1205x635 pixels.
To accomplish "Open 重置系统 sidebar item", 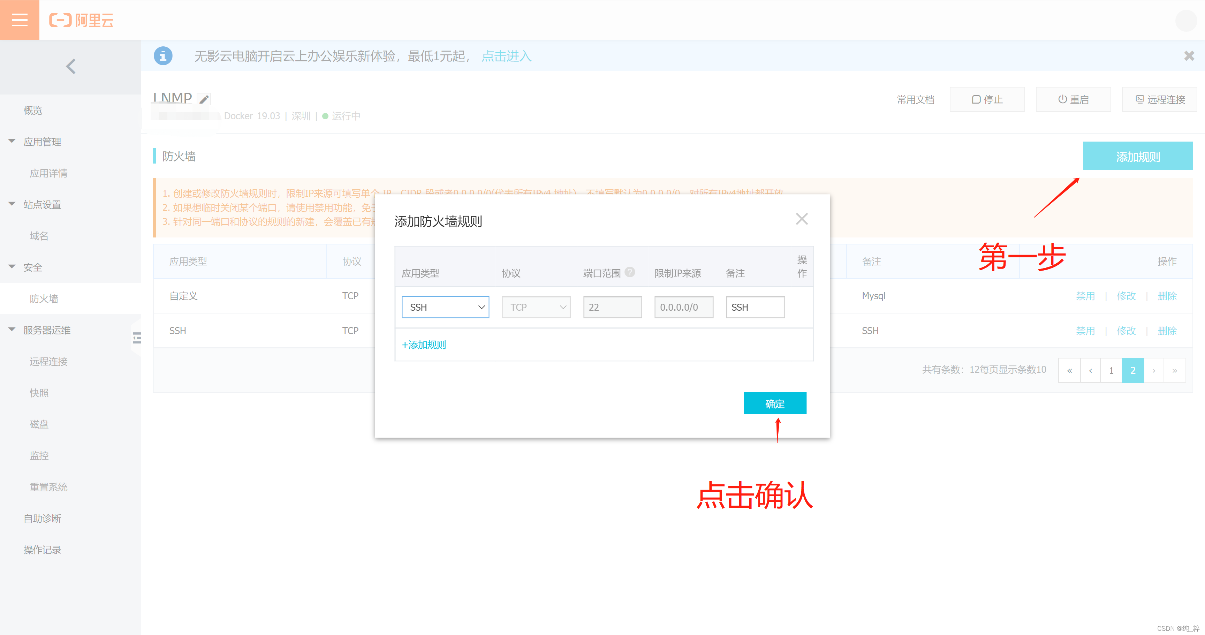I will 49,487.
